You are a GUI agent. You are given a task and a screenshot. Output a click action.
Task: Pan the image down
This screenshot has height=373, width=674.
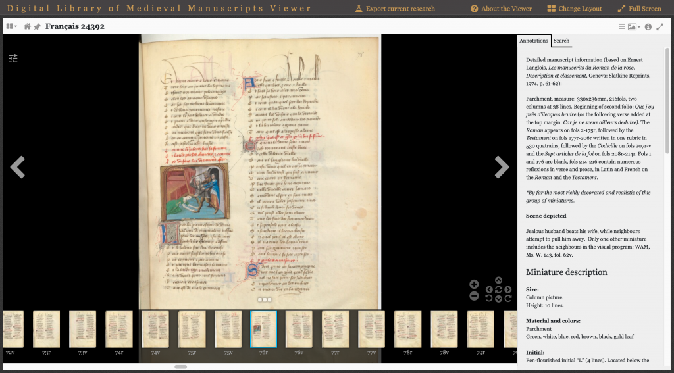point(499,299)
